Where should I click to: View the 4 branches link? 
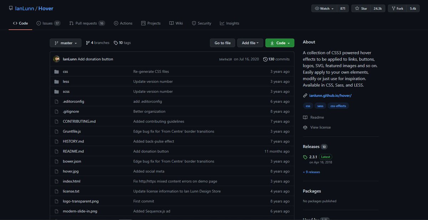point(98,43)
